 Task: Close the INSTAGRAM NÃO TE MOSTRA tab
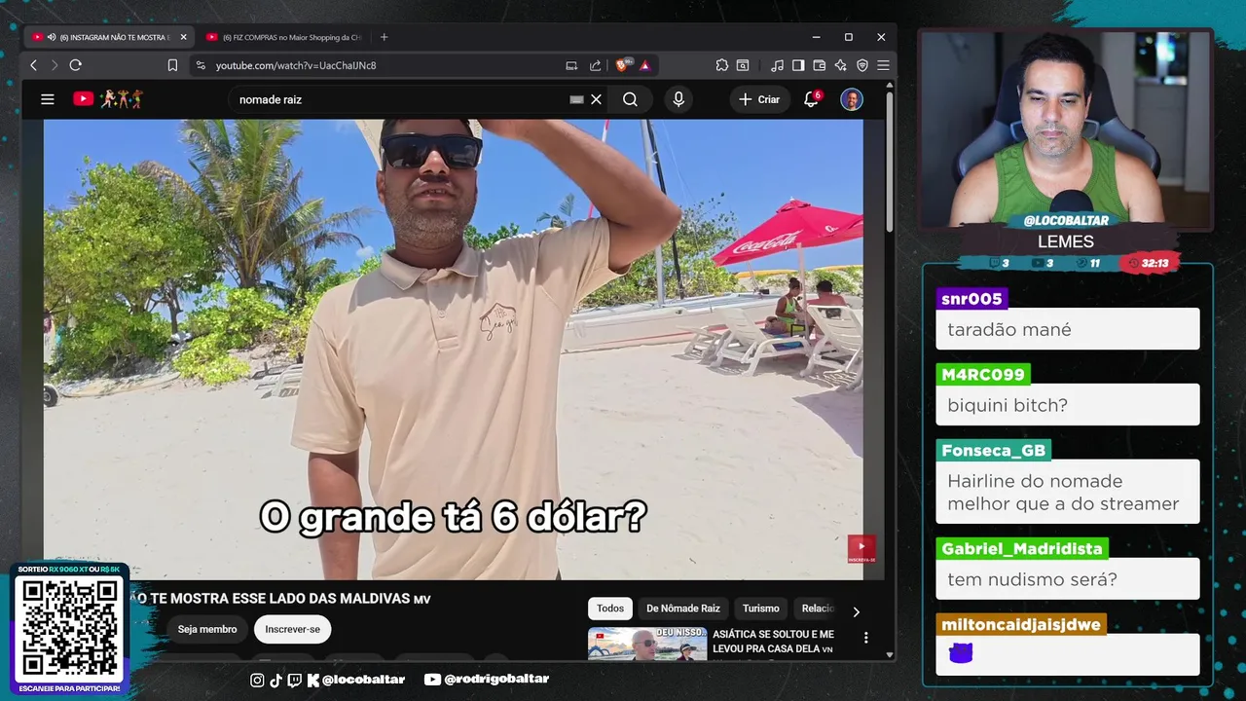183,37
